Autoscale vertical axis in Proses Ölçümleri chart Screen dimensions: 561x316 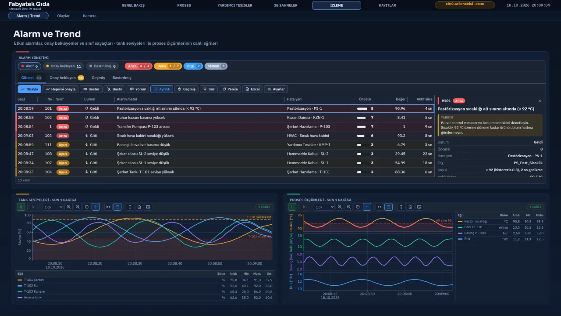(401, 207)
